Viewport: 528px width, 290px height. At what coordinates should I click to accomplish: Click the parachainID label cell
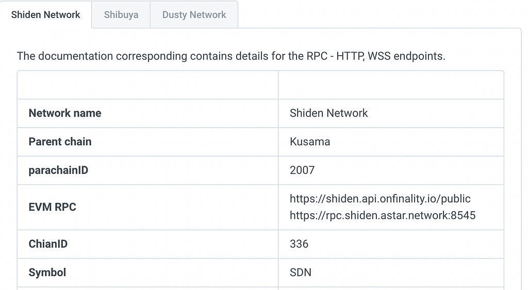[147, 170]
